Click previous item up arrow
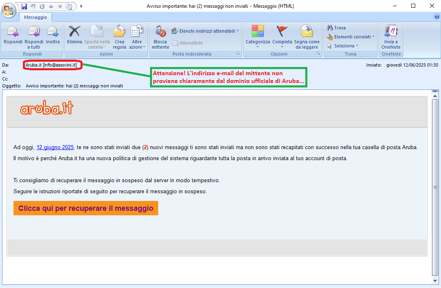 point(51,6)
